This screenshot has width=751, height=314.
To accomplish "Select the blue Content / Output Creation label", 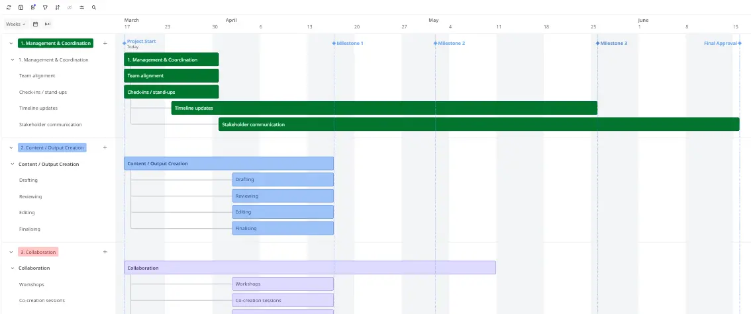I will 52,147.
